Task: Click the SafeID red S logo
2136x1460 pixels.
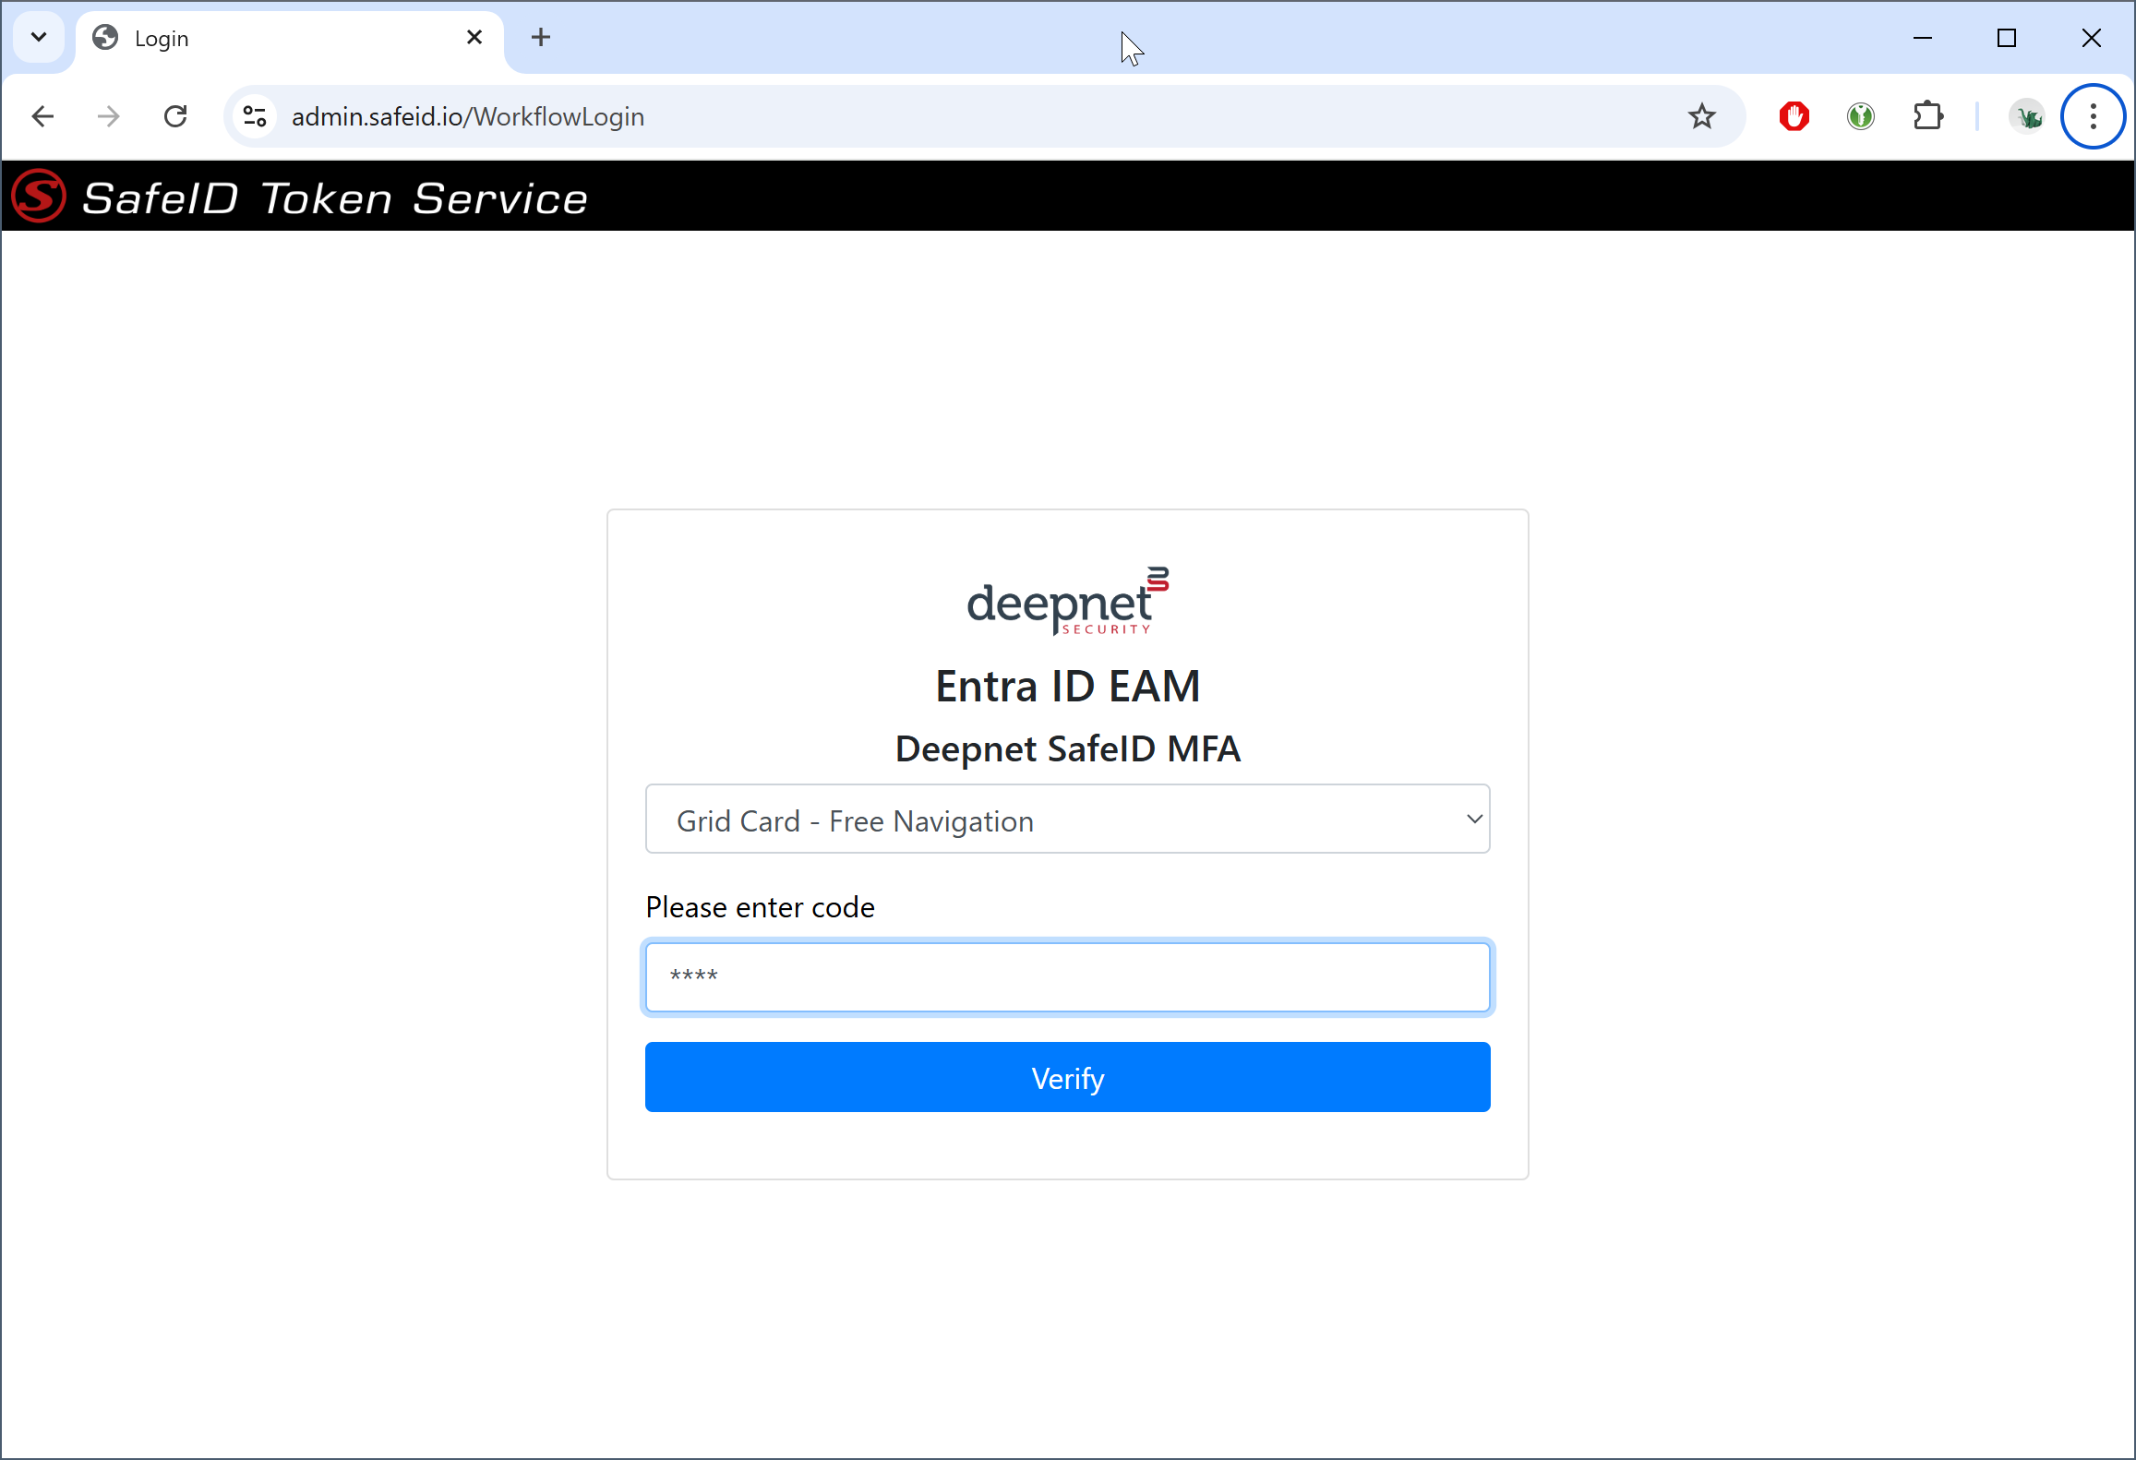Action: pyautogui.click(x=39, y=197)
